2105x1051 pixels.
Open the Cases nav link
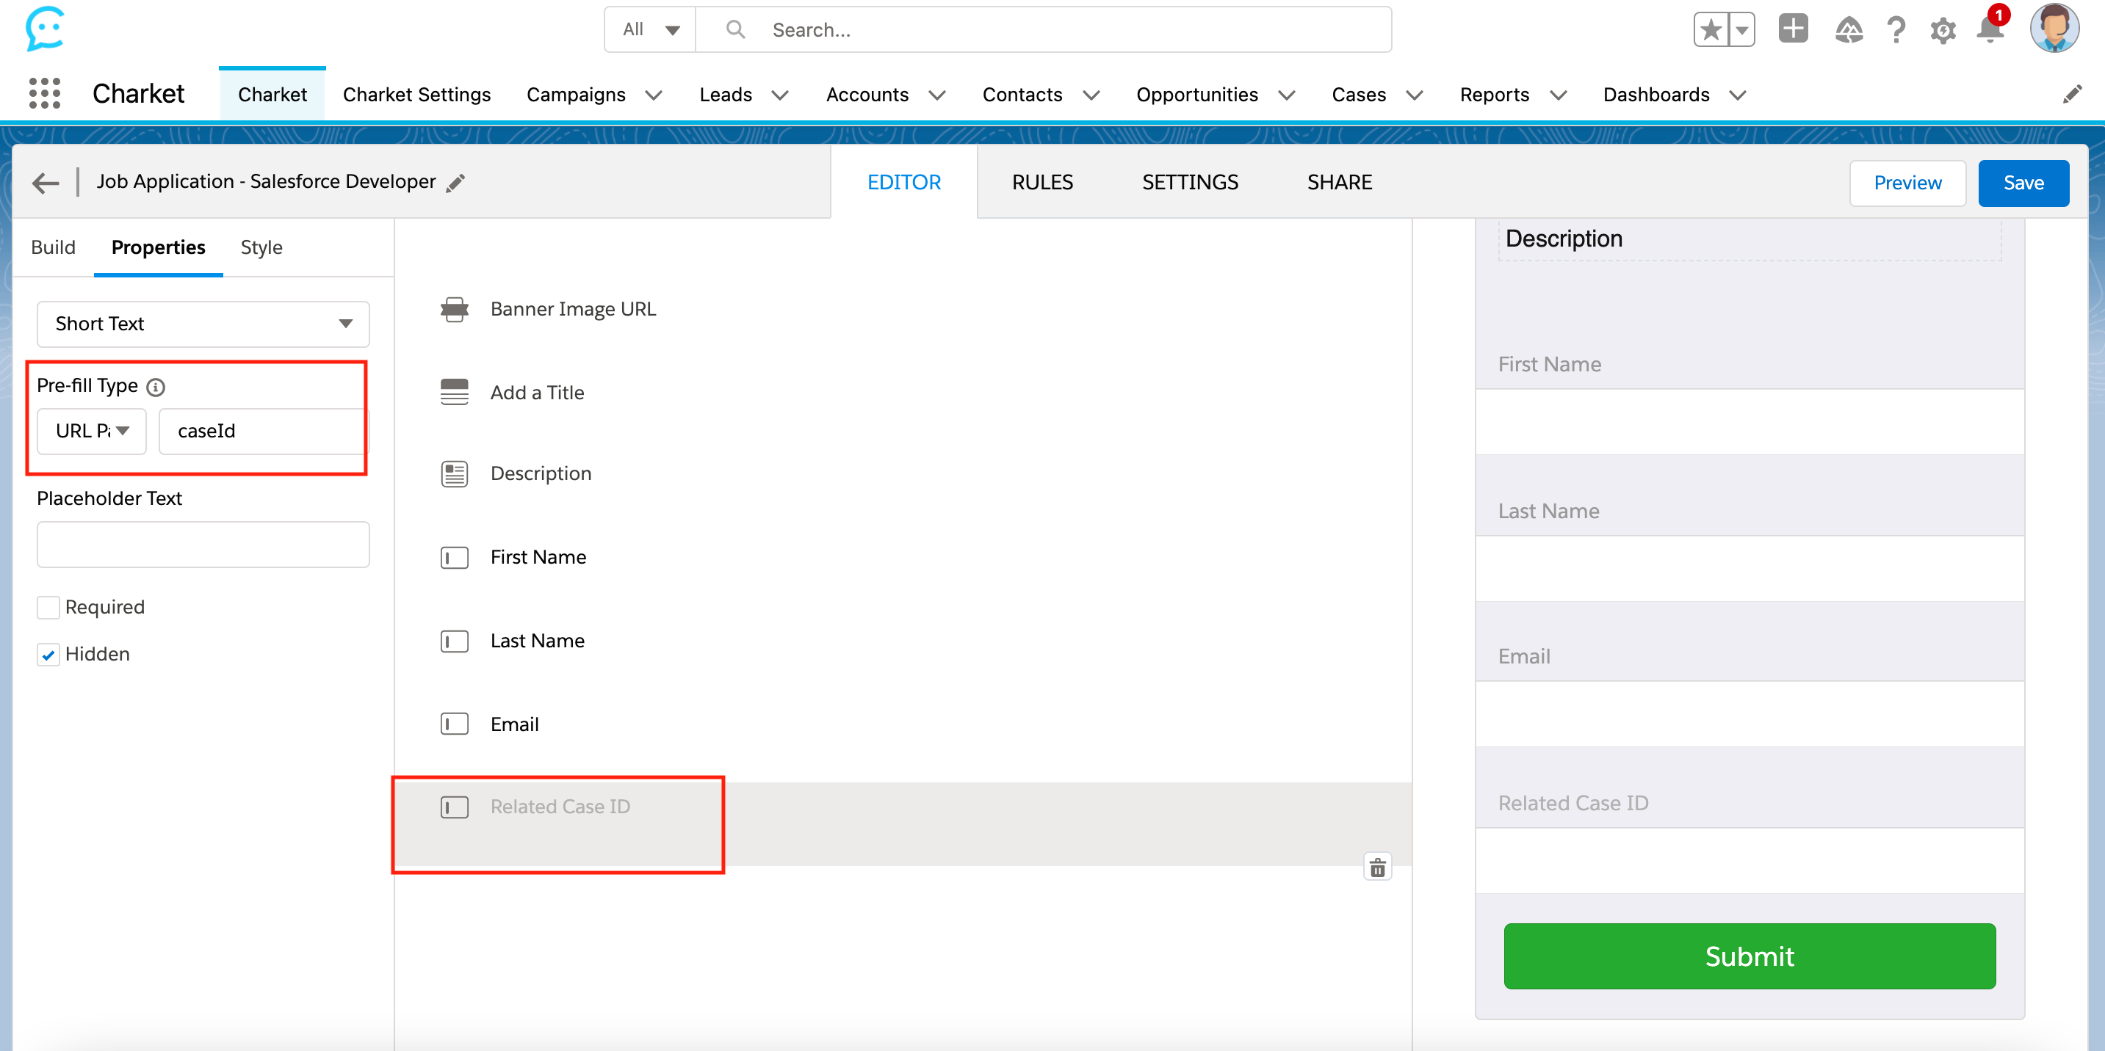1359,95
